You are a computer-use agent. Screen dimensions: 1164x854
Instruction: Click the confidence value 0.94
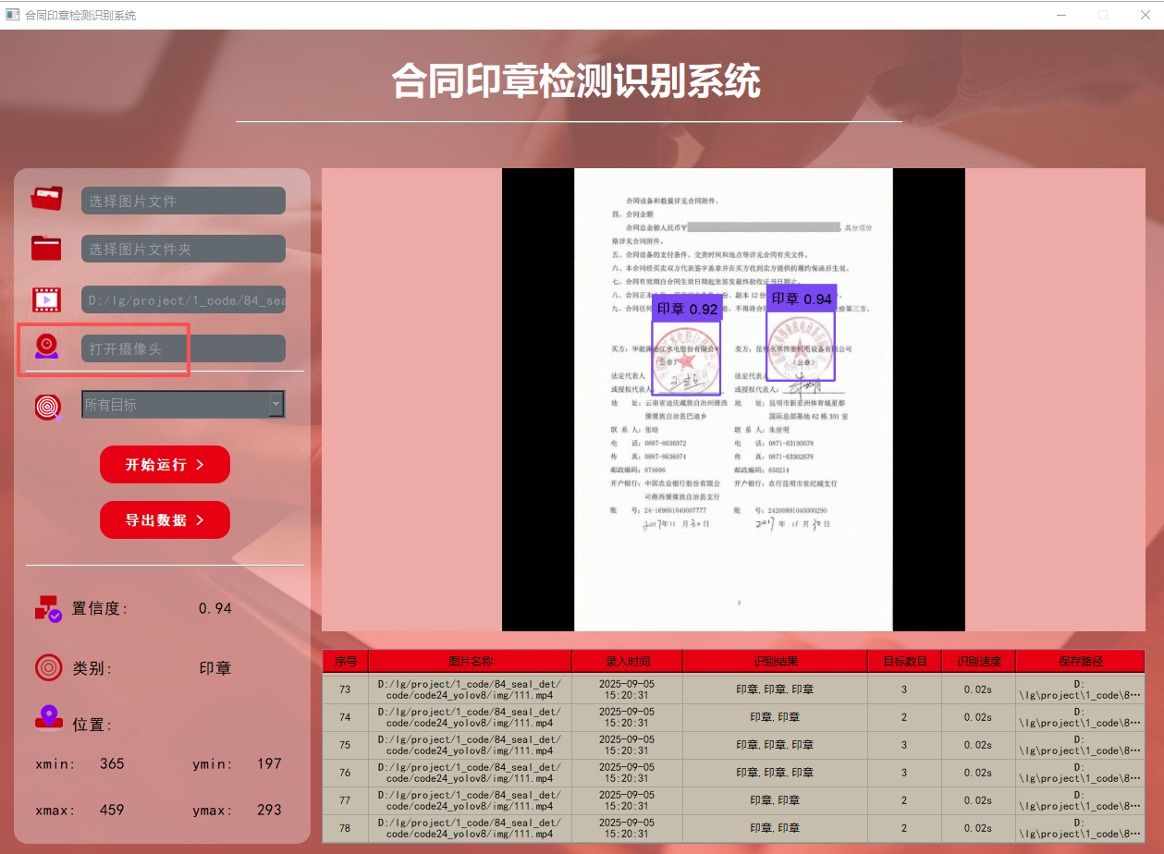point(215,608)
